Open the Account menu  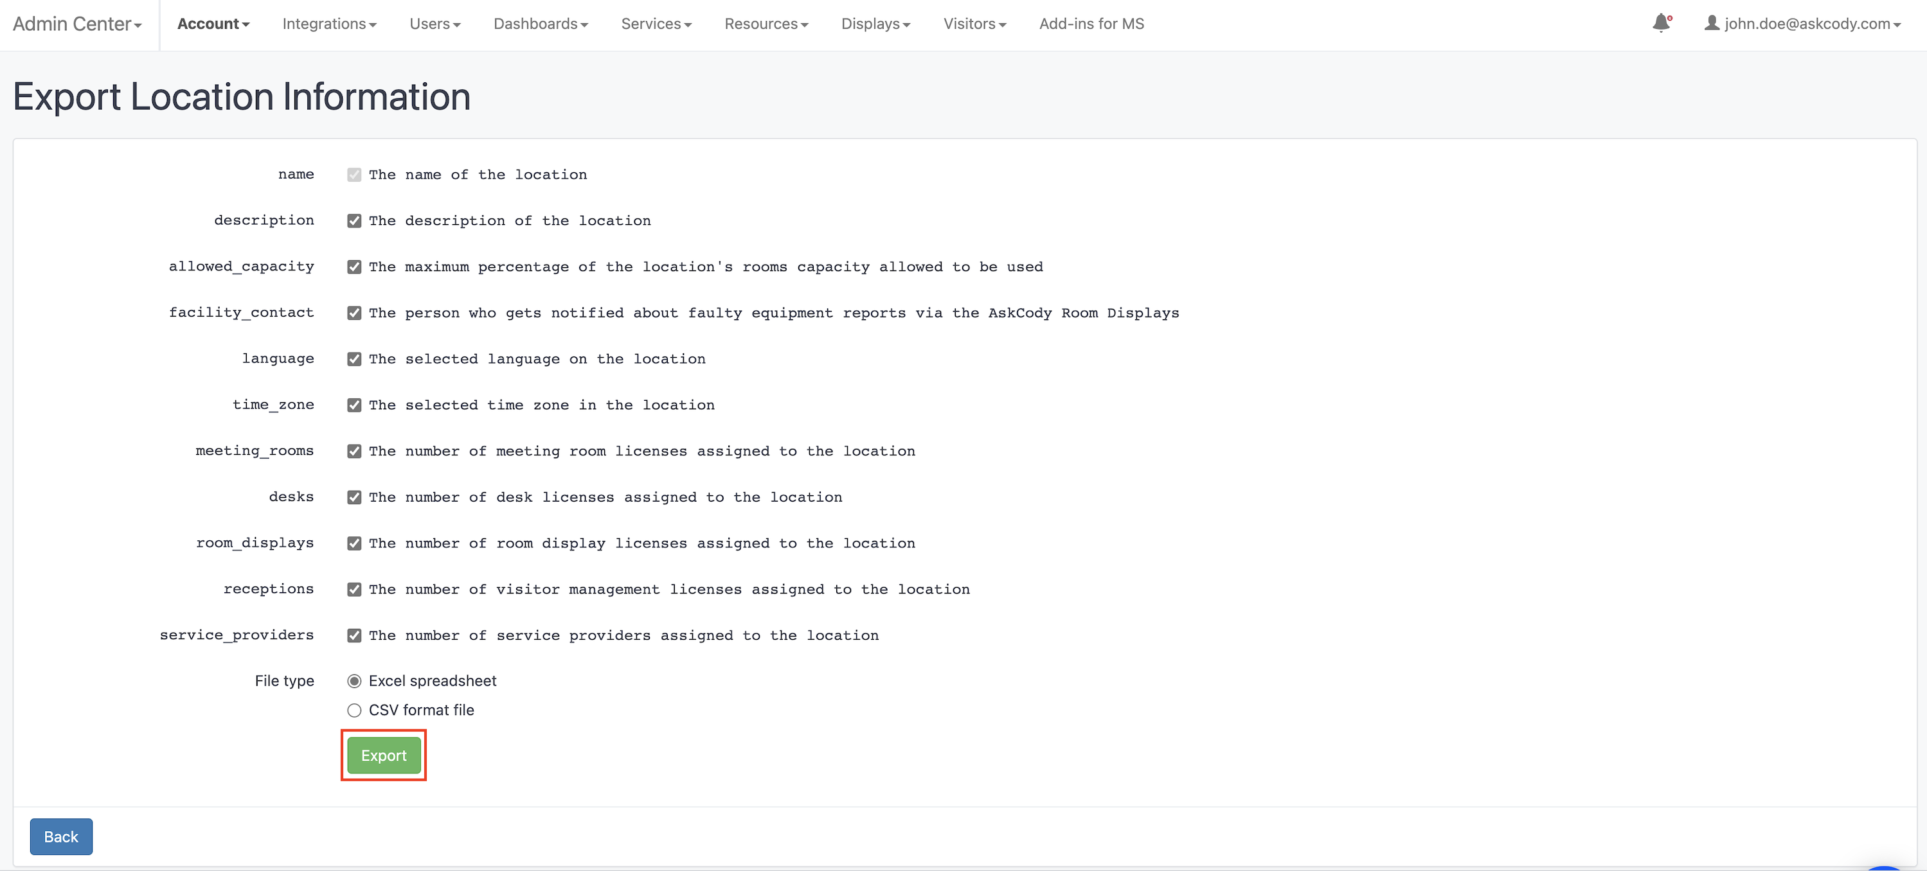point(213,23)
